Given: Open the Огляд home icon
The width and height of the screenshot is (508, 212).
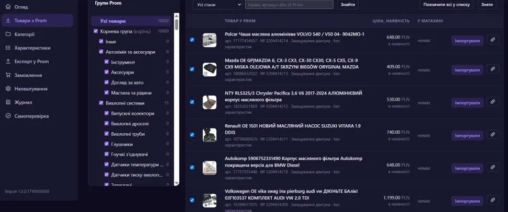Looking at the screenshot, I should point(8,7).
